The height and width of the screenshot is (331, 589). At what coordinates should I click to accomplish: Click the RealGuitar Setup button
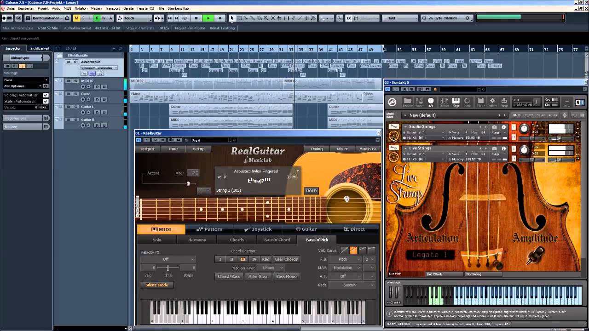tap(199, 149)
